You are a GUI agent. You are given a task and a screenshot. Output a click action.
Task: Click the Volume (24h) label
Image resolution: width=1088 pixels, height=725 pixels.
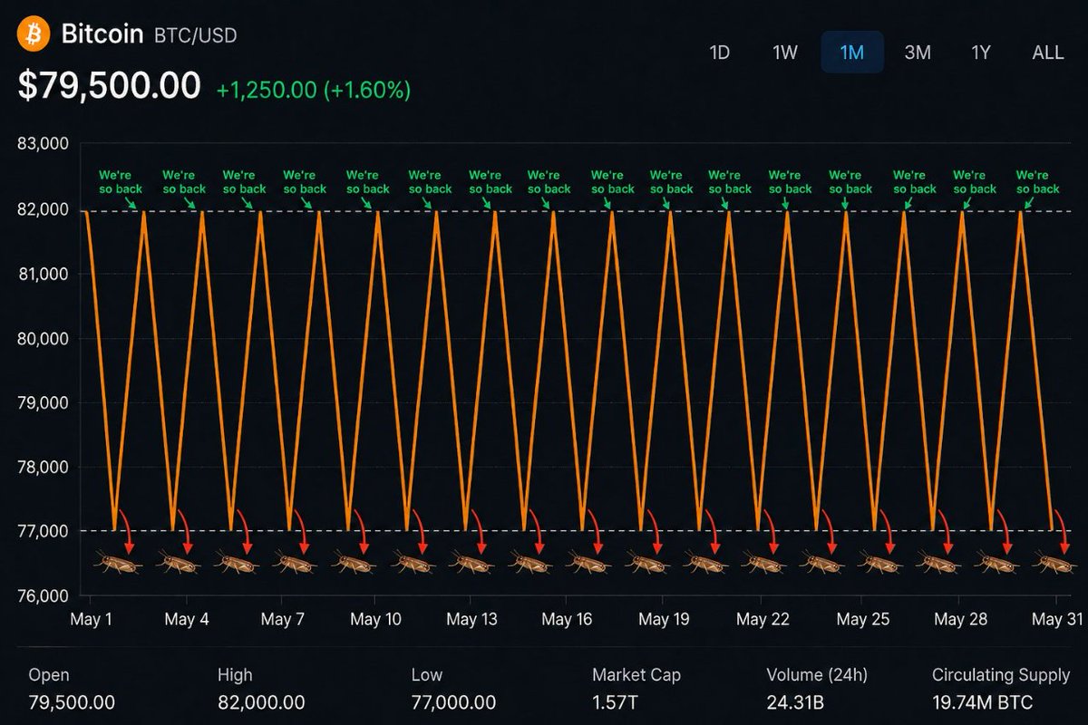(817, 675)
